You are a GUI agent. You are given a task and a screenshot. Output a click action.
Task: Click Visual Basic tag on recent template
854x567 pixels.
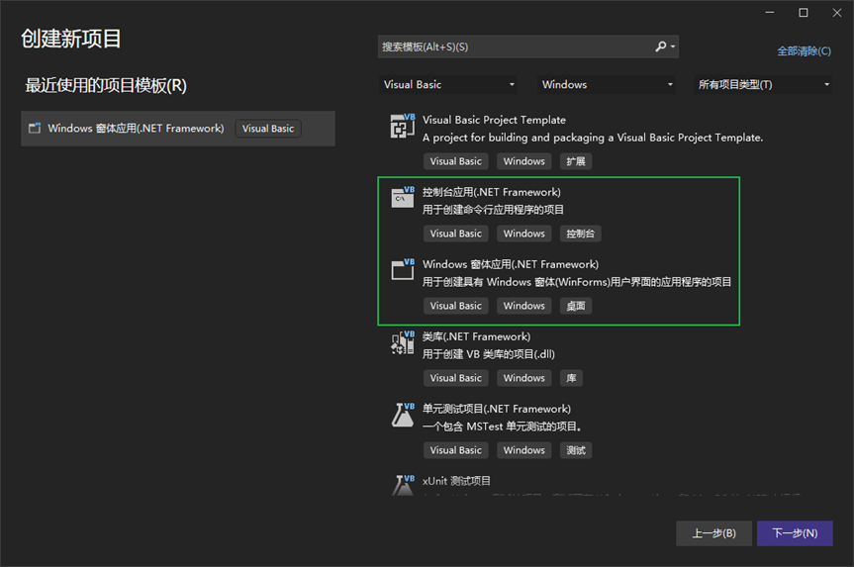[268, 129]
